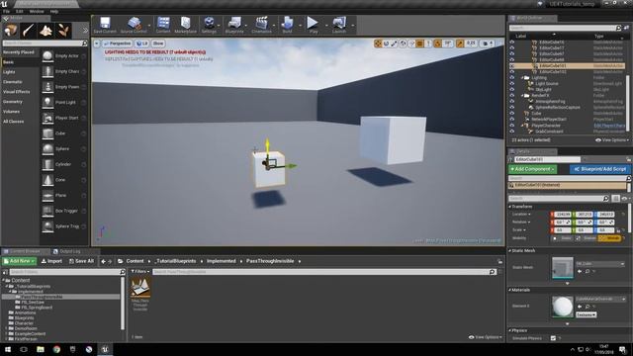Open Settings in the main toolbar
This screenshot has width=633, height=356.
coord(209,25)
